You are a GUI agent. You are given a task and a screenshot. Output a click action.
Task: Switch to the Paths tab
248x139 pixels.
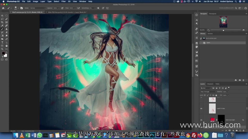218,84
